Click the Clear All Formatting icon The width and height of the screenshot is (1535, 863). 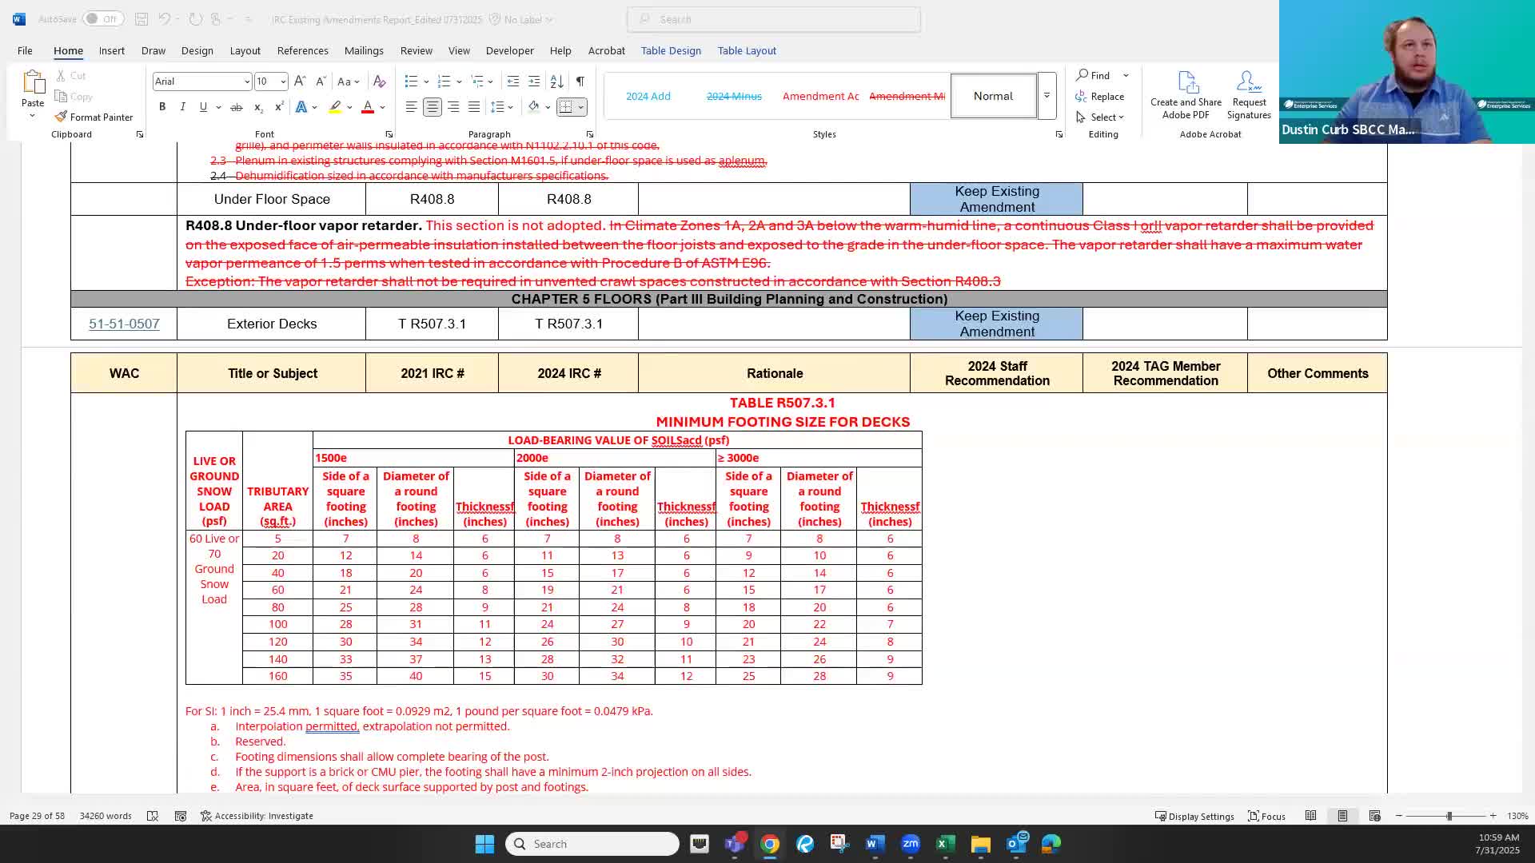coord(380,81)
